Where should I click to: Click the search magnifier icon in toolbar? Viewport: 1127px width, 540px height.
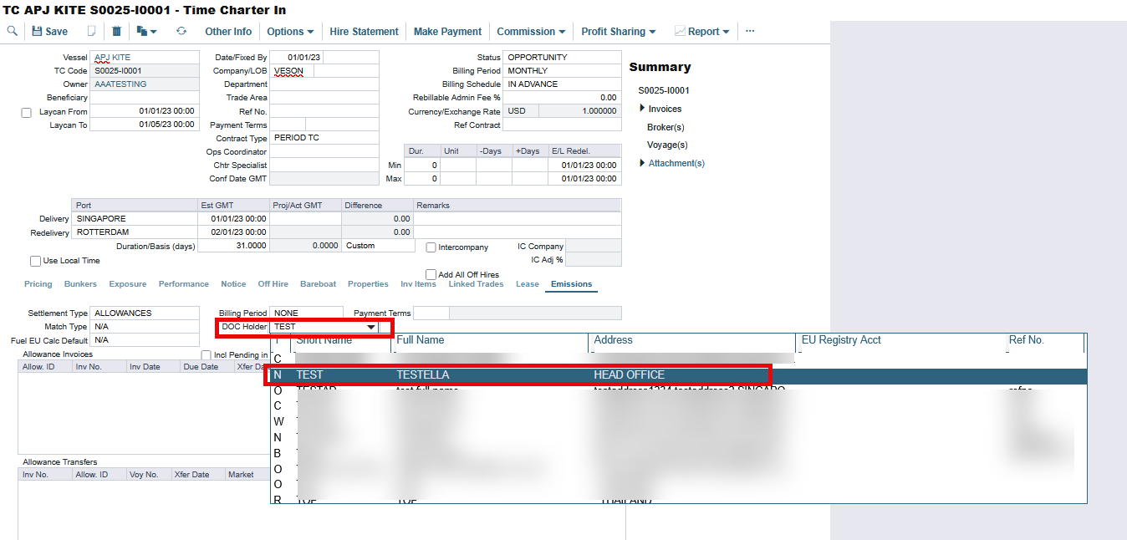tap(12, 31)
